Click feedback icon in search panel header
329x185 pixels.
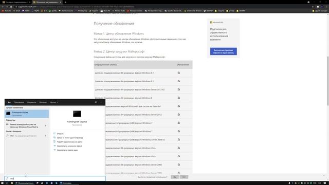tap(96, 102)
